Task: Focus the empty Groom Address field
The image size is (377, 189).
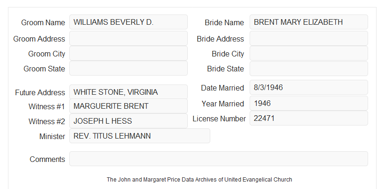Action: 128,38
